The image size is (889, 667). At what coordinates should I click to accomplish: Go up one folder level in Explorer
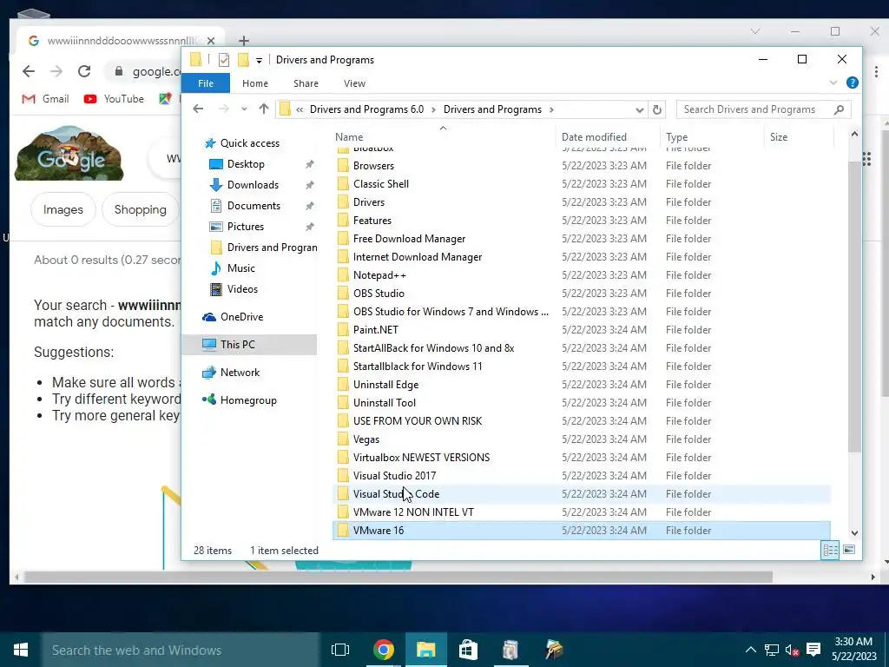[x=264, y=109]
